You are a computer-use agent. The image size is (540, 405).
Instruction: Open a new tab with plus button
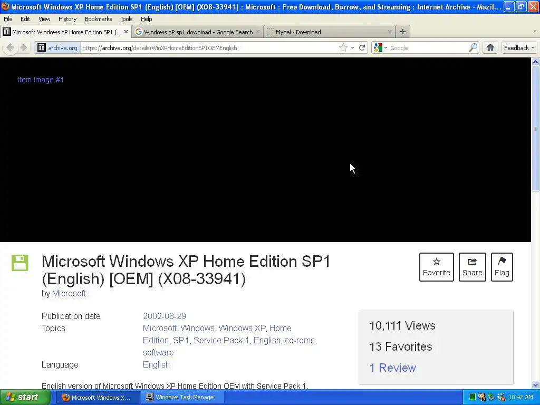402,32
